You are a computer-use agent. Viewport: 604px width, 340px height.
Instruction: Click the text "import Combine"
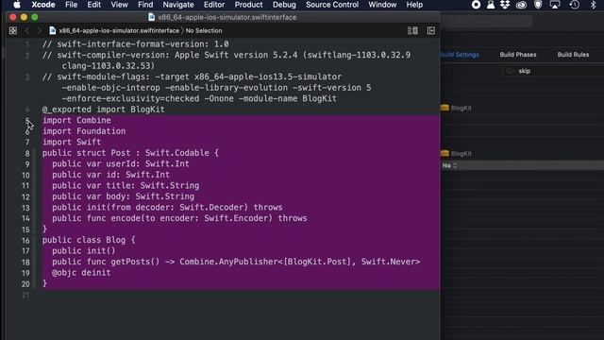[76, 120]
